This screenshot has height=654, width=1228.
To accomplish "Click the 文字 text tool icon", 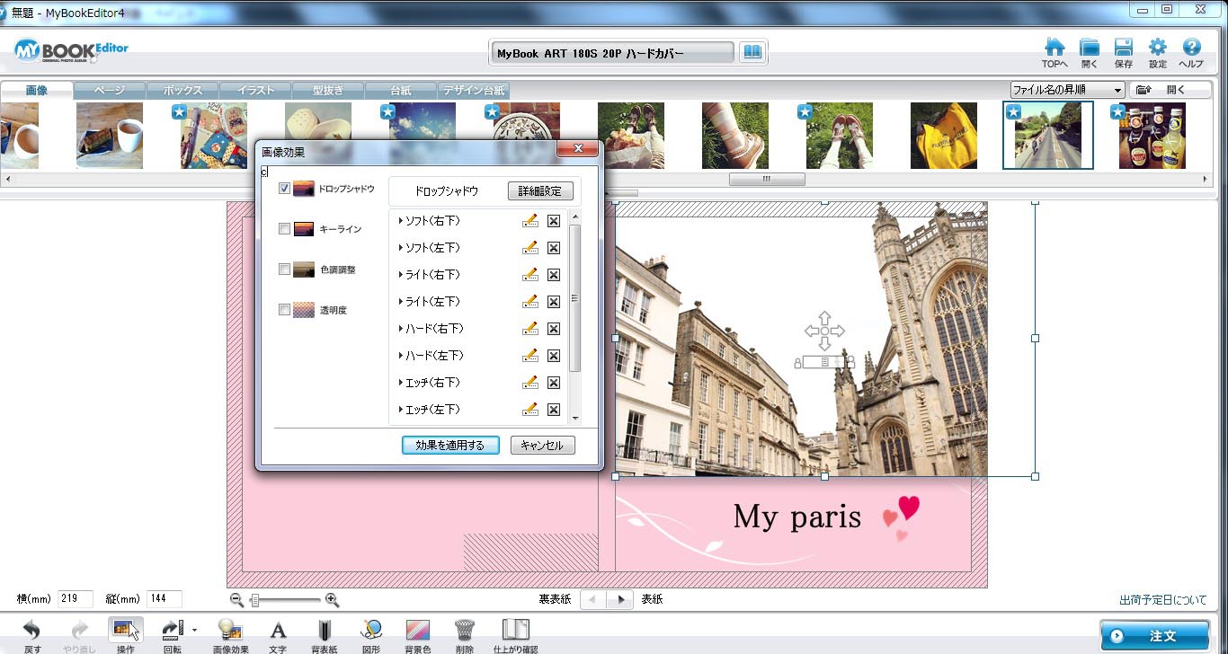I will 278,630.
